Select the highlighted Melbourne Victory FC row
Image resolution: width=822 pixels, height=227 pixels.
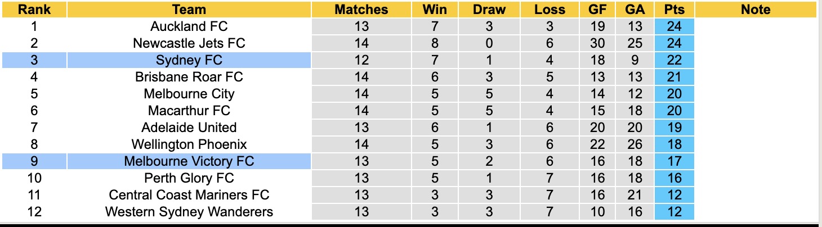tap(189, 161)
